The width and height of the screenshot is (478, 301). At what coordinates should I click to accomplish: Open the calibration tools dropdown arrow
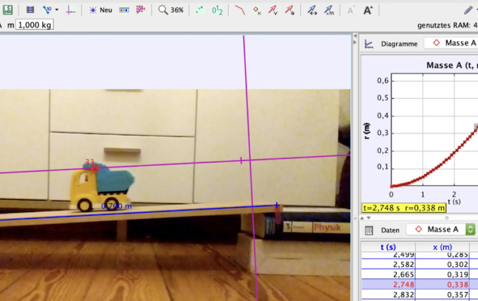[x=57, y=10]
